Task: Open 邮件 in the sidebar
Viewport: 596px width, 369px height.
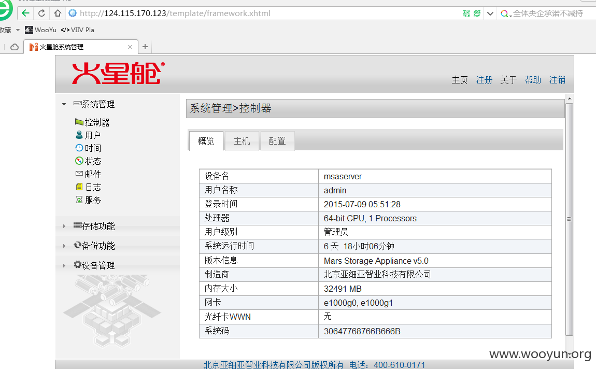Action: tap(93, 174)
